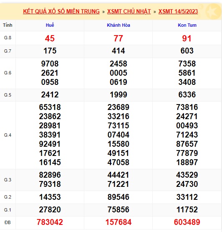
Task: Click the G.1 row label
Action: [8, 210]
